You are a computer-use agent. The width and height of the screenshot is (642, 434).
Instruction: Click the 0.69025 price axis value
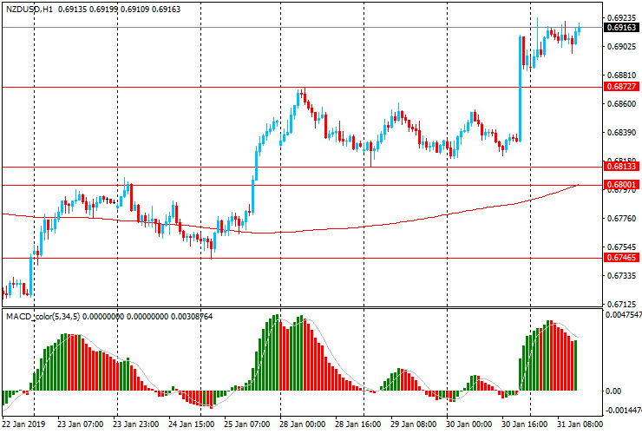pos(622,47)
